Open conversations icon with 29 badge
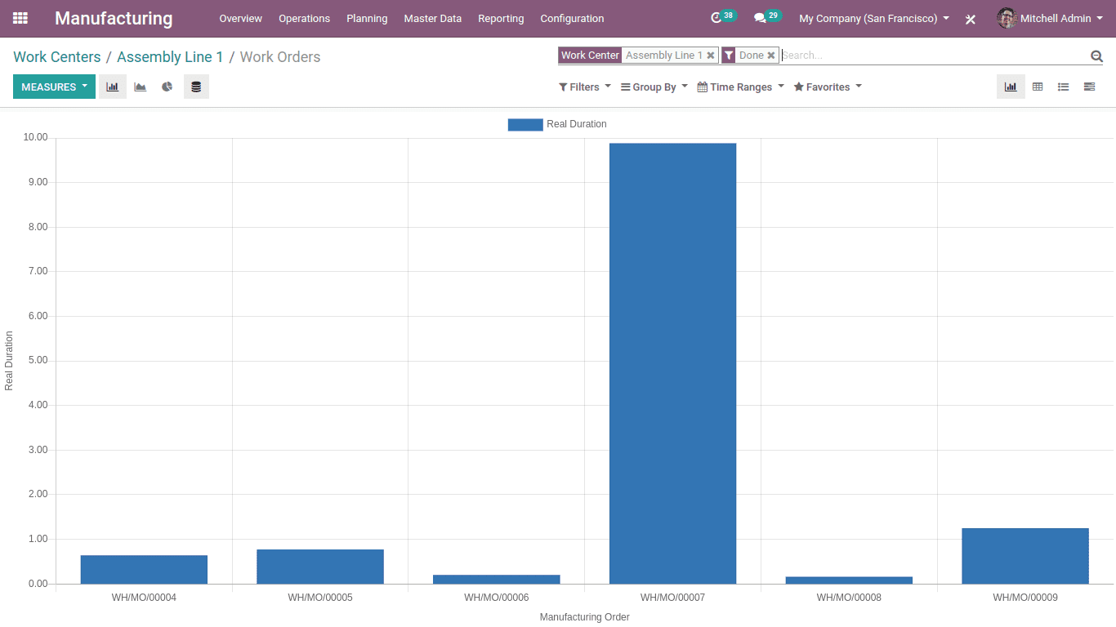Screen dimensions: 1116x627 tap(767, 17)
